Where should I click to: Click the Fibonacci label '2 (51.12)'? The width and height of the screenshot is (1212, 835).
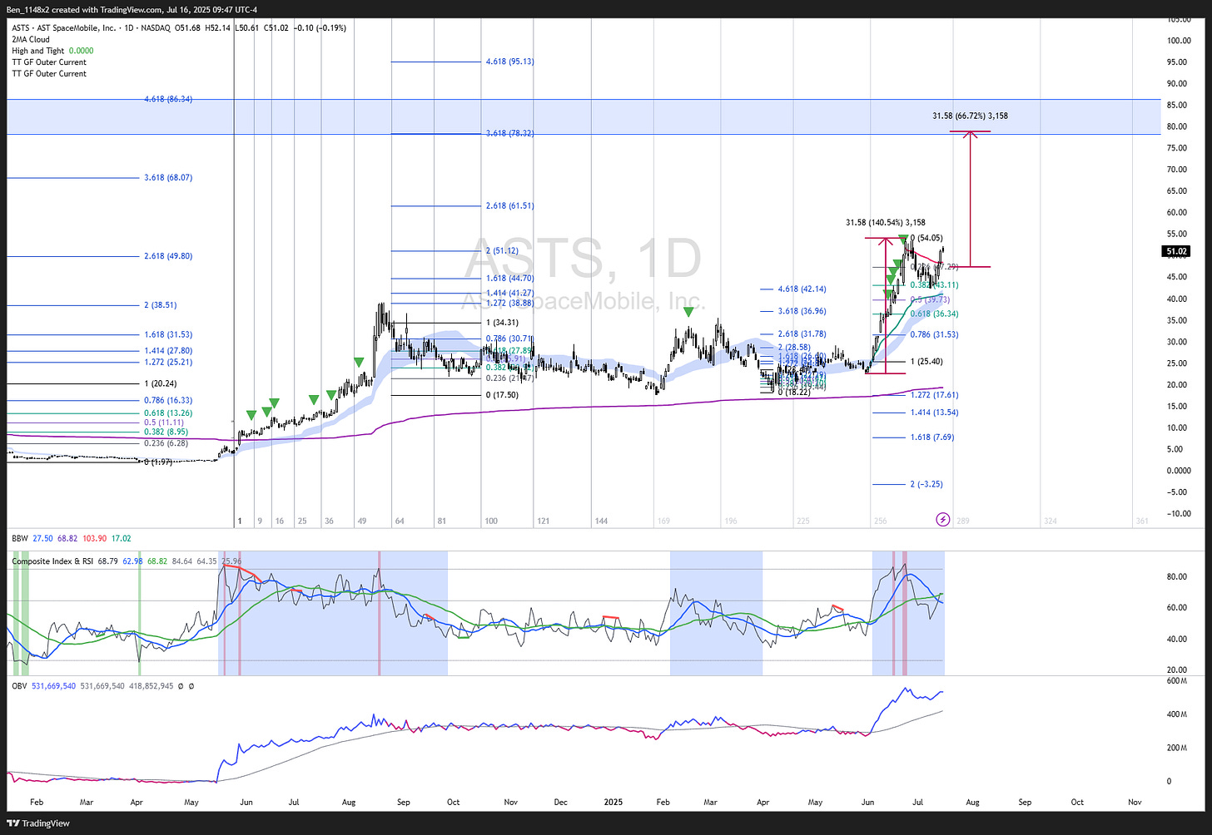tap(502, 250)
